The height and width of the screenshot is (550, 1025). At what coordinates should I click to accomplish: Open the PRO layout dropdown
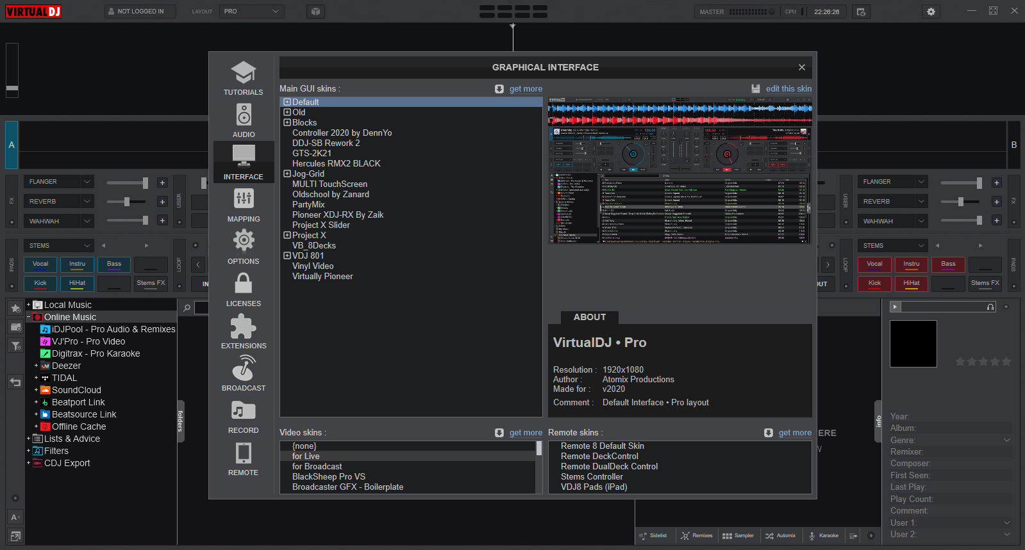point(252,12)
